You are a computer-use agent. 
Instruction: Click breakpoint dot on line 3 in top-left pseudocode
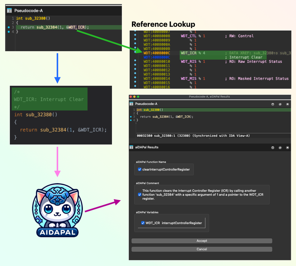tap(9, 27)
